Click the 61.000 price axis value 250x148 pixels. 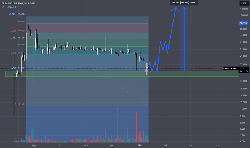coord(243,42)
